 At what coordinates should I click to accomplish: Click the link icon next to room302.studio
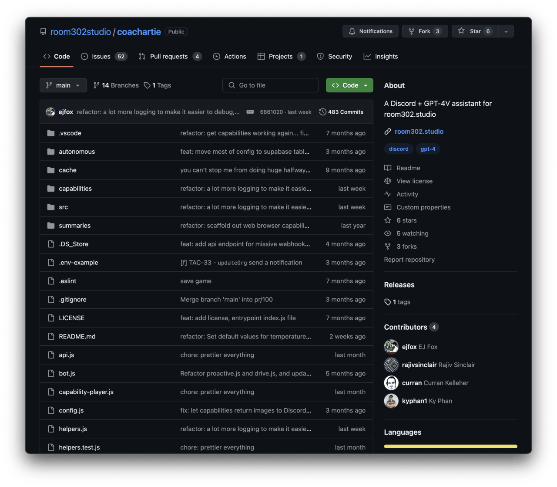pyautogui.click(x=387, y=131)
